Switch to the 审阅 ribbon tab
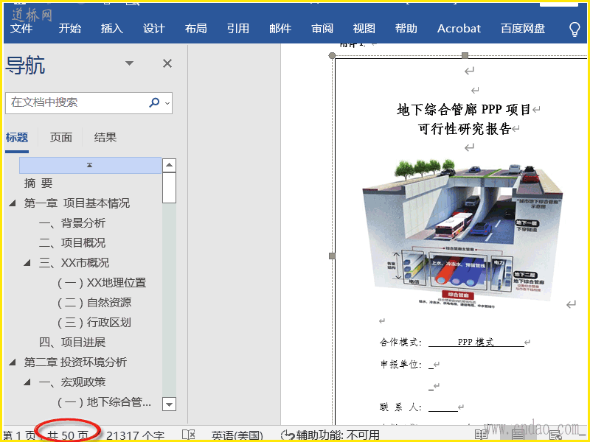 coord(322,29)
